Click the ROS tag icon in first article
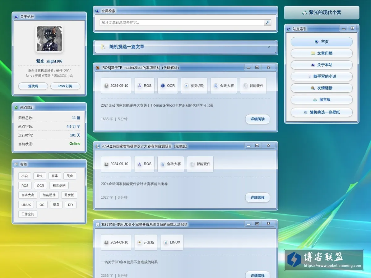Image resolution: width=371 pixels, height=278 pixels. click(140, 86)
